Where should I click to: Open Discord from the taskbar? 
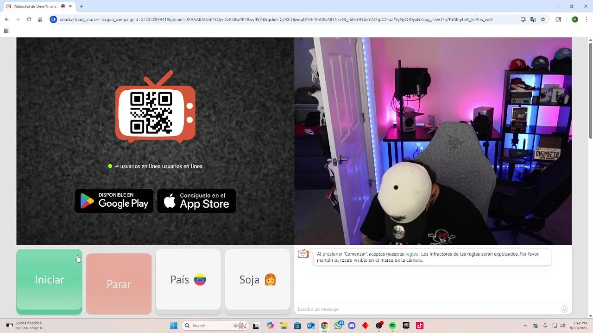click(x=352, y=326)
